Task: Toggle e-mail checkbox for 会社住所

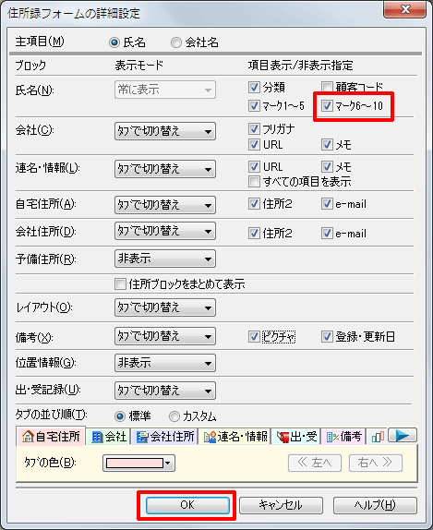Action: (x=327, y=234)
